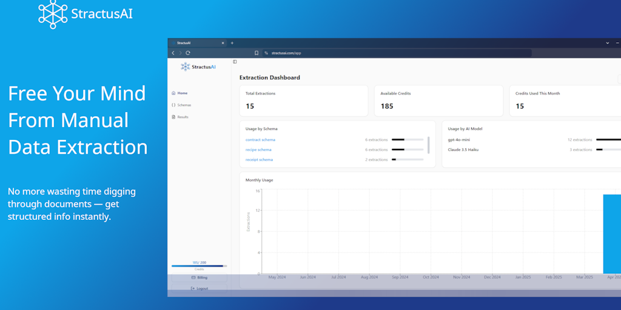
Task: Click the 3 extractions count
Action: point(581,150)
